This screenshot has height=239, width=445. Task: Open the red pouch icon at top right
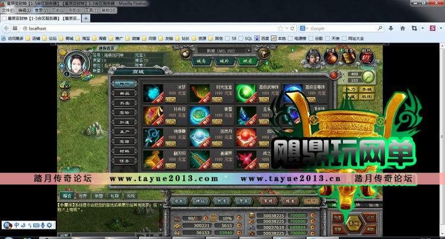click(331, 57)
